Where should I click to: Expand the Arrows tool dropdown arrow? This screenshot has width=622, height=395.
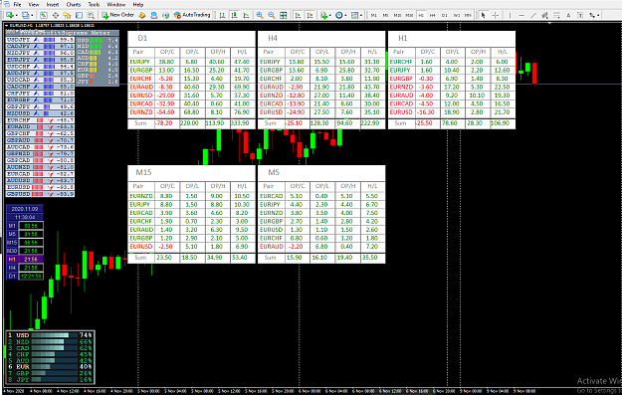tap(598, 16)
